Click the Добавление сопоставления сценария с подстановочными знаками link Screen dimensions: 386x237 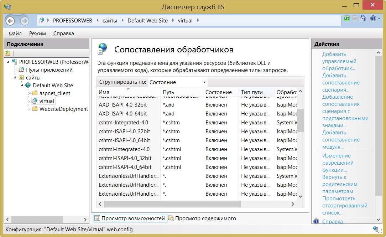click(x=345, y=111)
